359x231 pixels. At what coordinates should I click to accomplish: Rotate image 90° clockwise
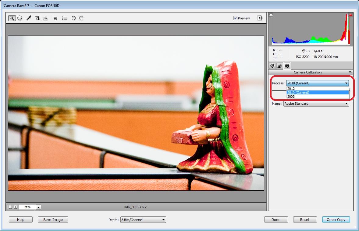tap(81, 18)
